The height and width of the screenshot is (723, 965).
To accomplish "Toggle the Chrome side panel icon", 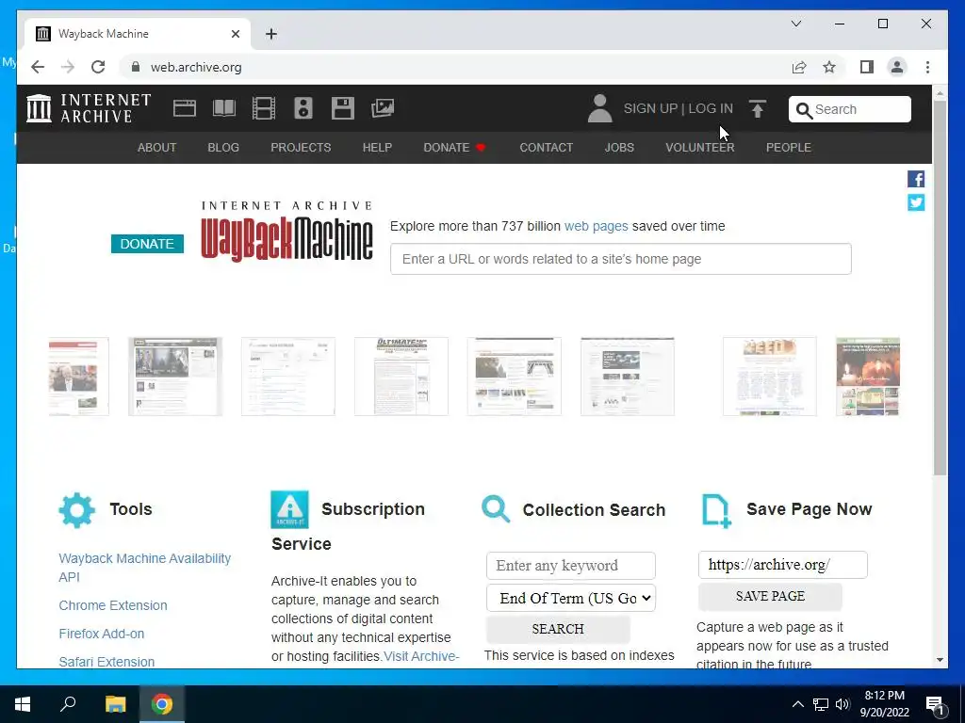I will tap(867, 67).
